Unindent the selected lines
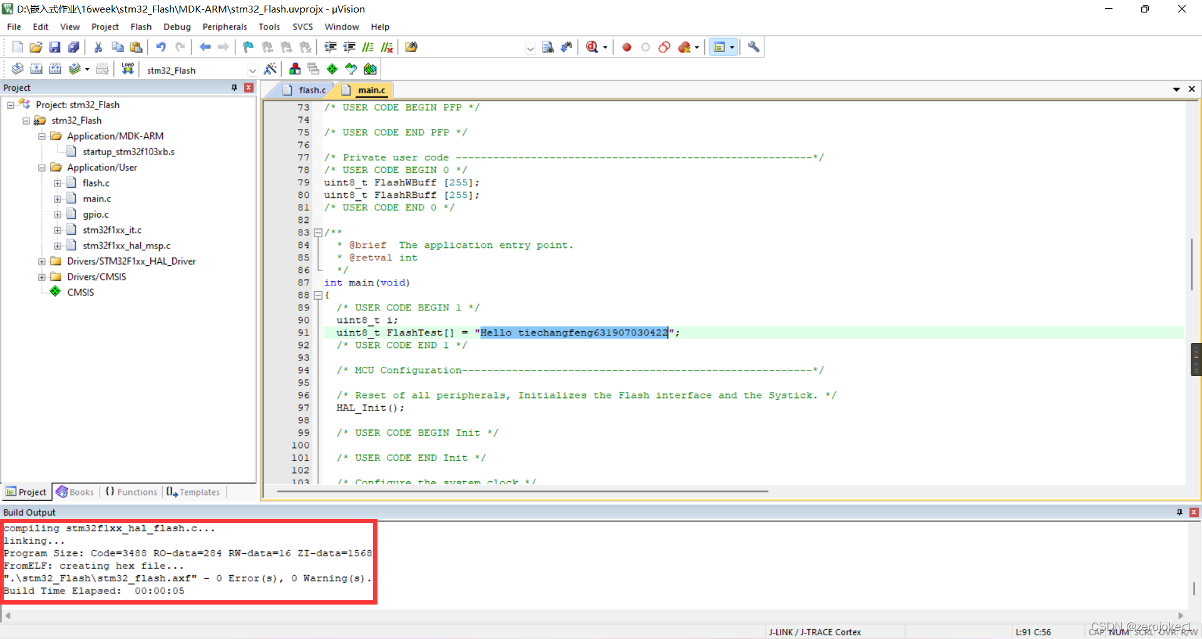Image resolution: width=1202 pixels, height=639 pixels. (x=349, y=47)
